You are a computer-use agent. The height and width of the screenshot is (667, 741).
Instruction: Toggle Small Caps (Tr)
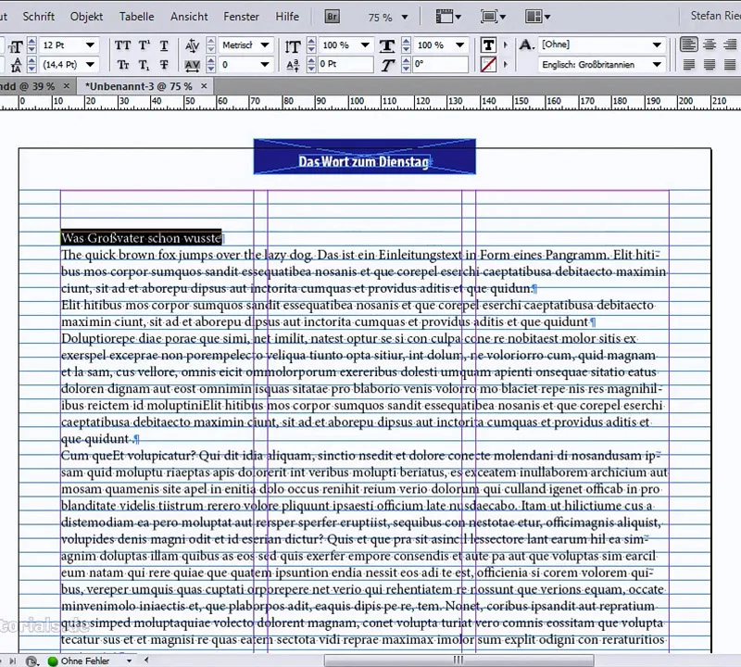coord(123,65)
